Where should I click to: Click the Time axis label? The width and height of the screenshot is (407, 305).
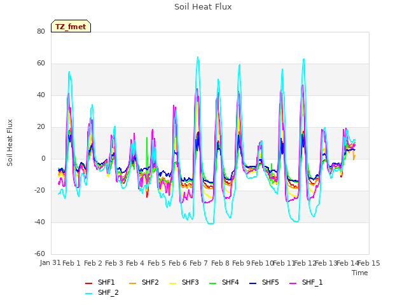360,273
